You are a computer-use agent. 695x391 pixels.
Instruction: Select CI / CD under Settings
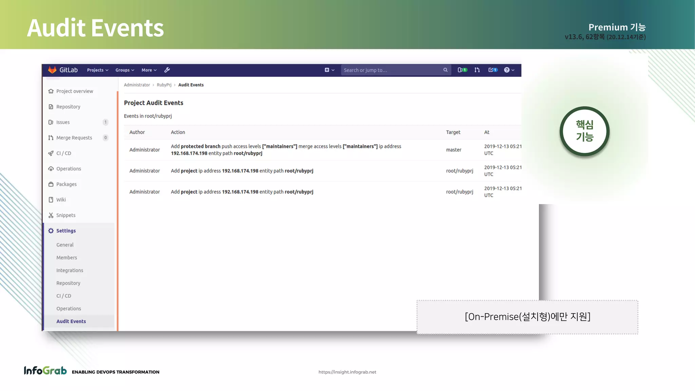pyautogui.click(x=64, y=296)
